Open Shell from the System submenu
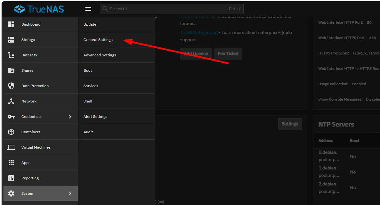 coord(88,101)
